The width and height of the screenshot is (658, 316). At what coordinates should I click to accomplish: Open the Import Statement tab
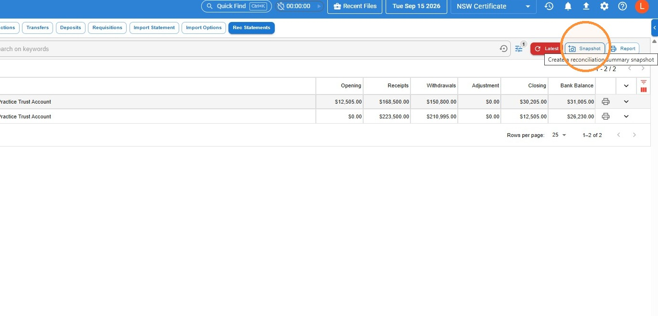pos(154,28)
